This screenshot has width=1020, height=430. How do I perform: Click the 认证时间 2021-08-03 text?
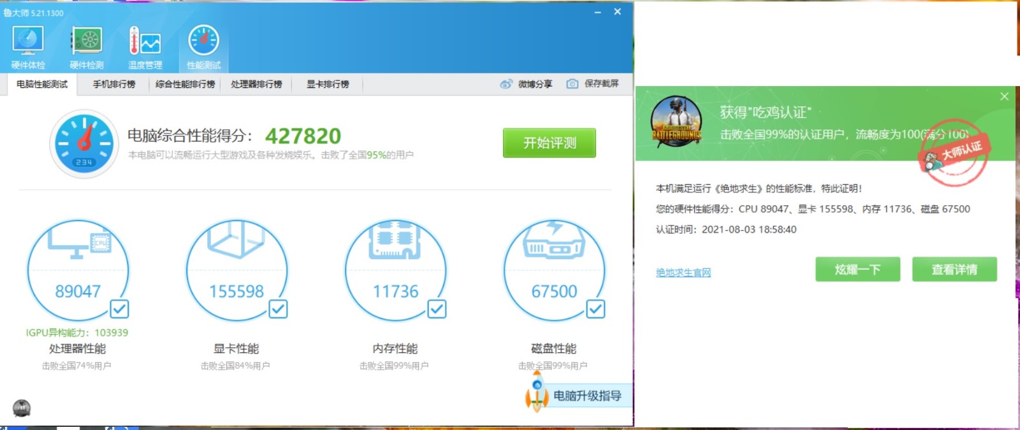click(x=726, y=229)
